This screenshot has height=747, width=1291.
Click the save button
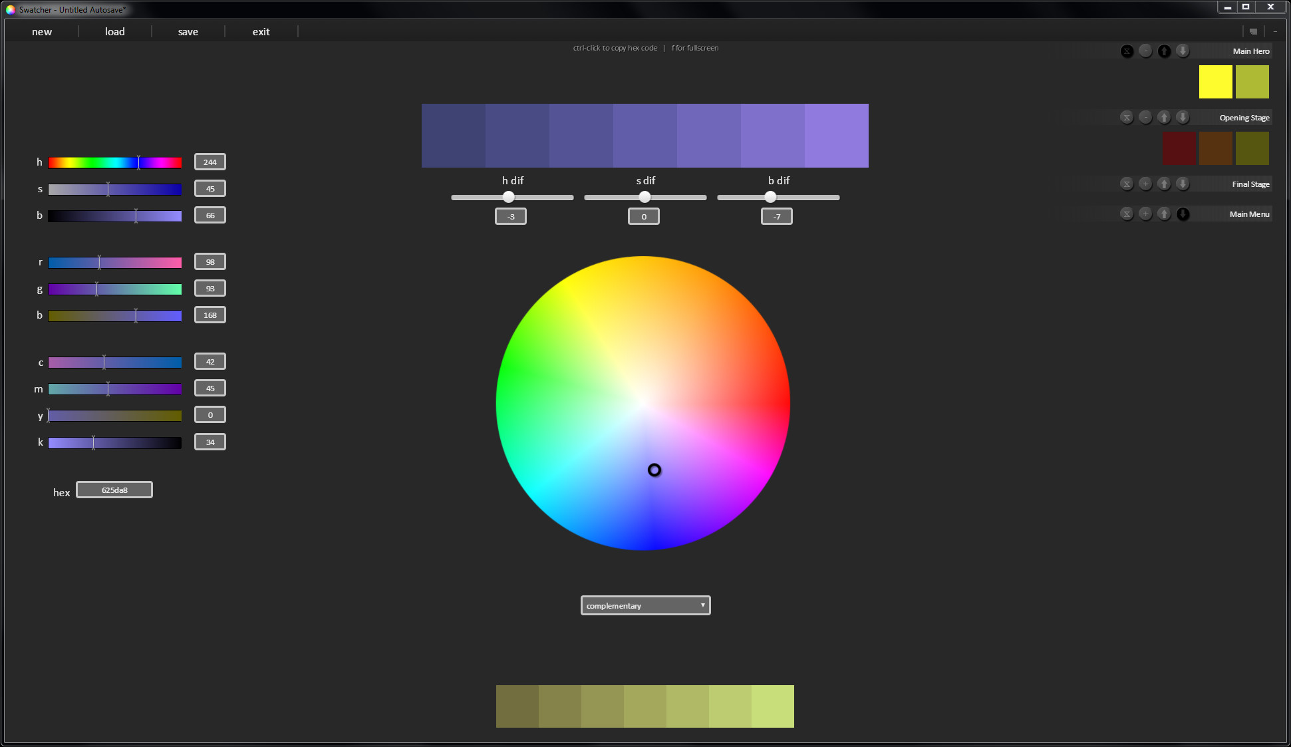(188, 31)
